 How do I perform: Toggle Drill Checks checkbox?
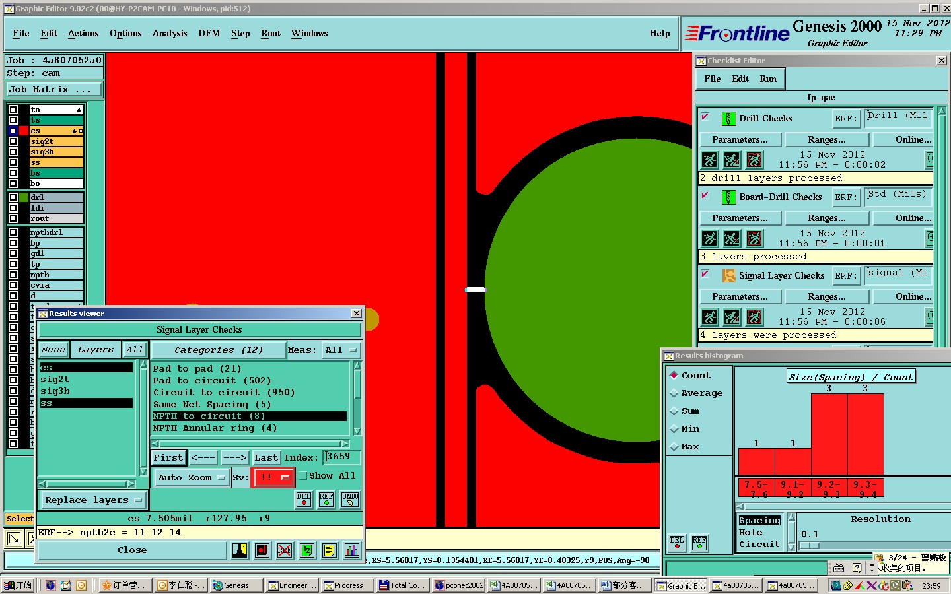[x=705, y=117]
